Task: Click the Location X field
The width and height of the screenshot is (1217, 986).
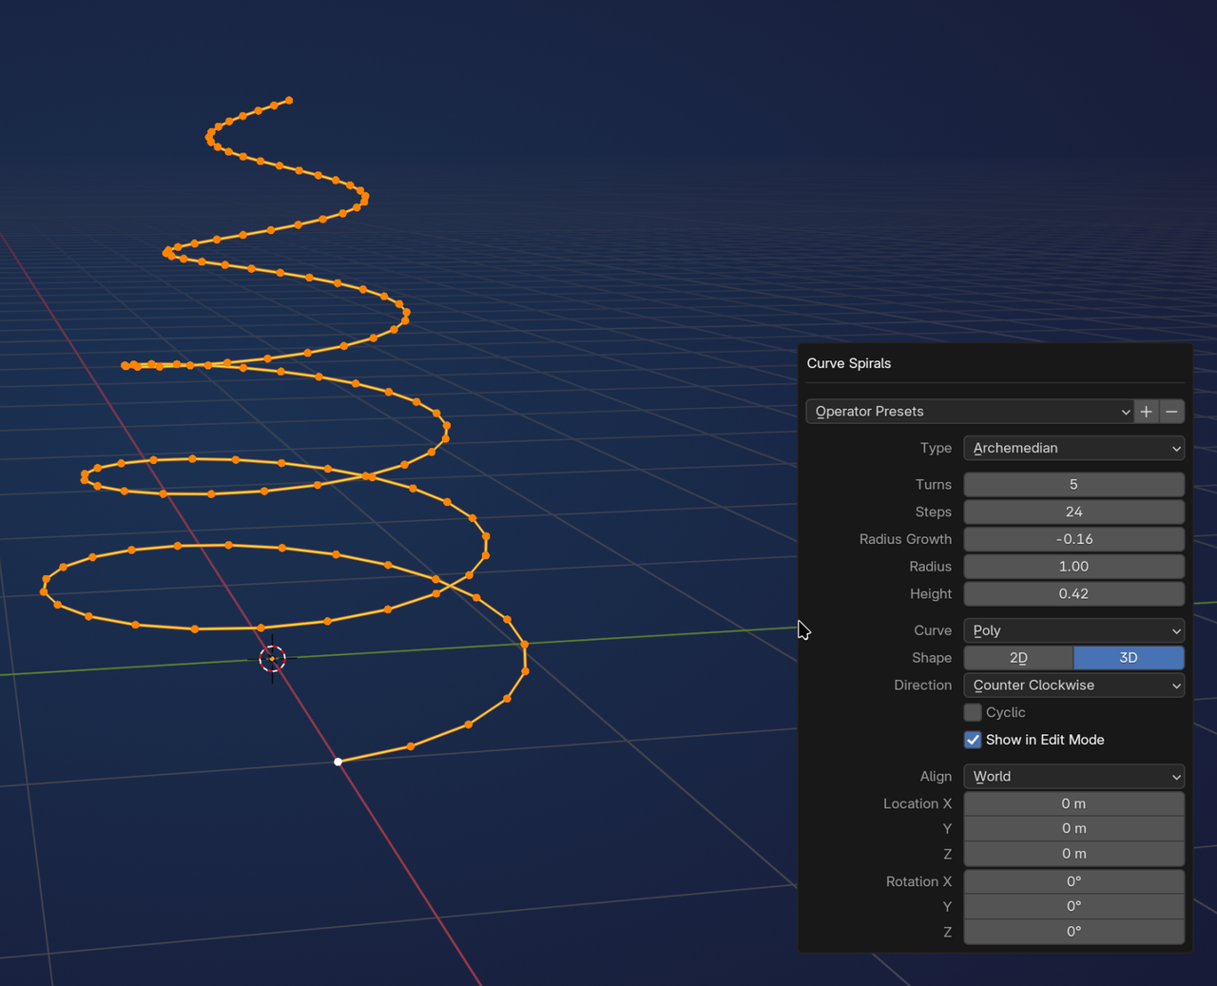Action: click(1074, 803)
